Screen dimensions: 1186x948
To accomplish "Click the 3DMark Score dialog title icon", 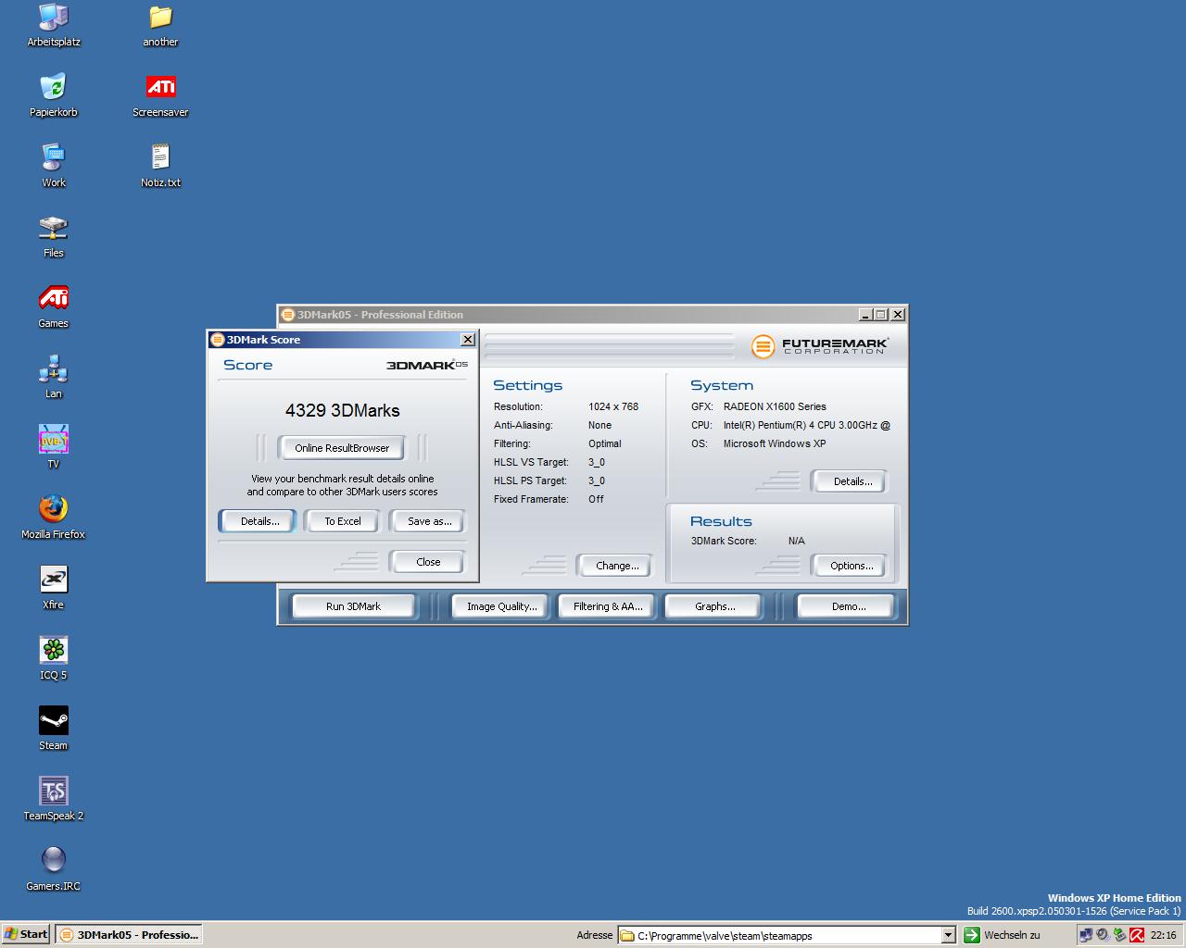I will click(x=218, y=340).
